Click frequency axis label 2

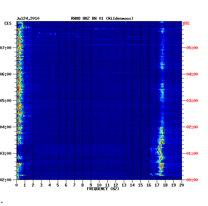33,185
